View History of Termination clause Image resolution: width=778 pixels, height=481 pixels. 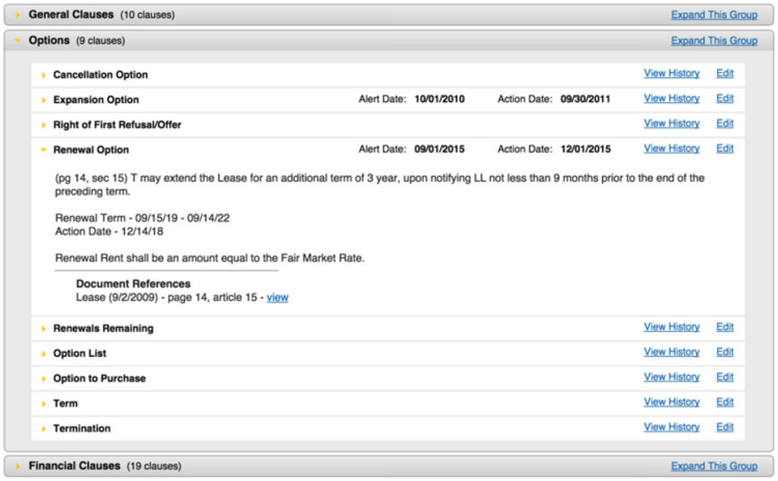point(672,428)
